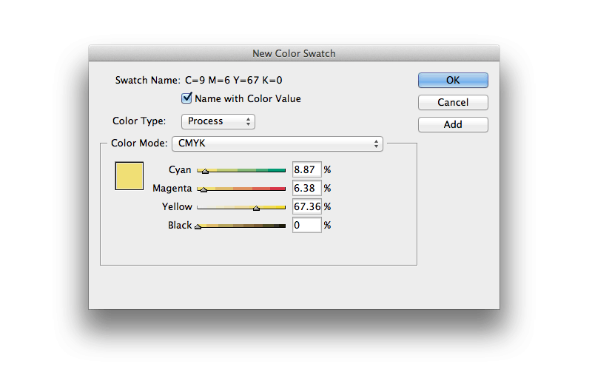This screenshot has width=592, height=378.
Task: Click the Color Mode: label
Action: pos(139,144)
